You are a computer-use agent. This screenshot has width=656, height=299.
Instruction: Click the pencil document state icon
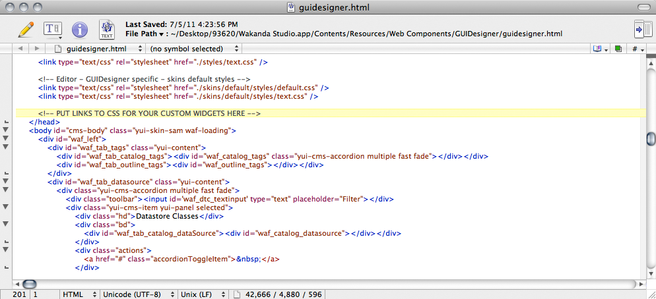click(26, 29)
